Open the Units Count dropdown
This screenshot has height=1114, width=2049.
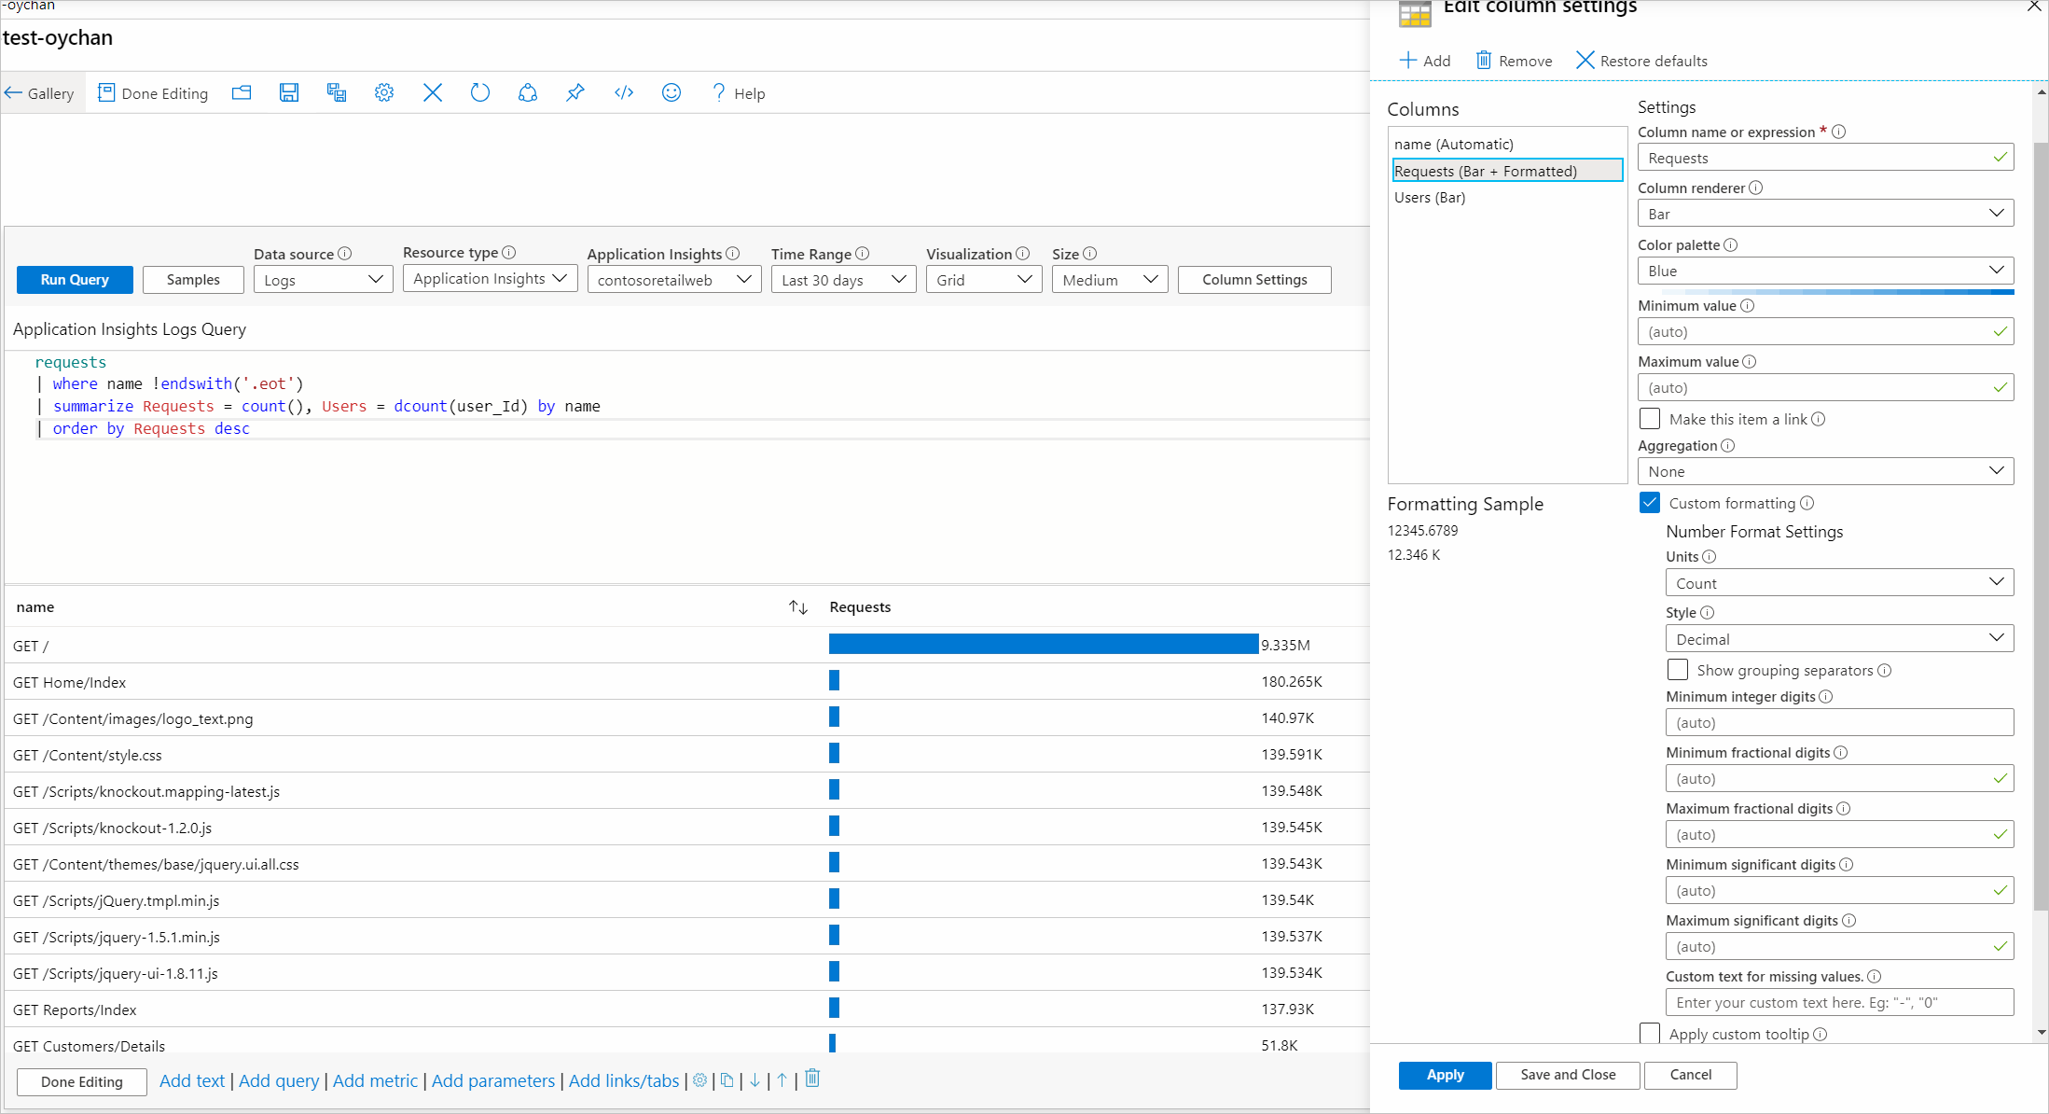1839,583
